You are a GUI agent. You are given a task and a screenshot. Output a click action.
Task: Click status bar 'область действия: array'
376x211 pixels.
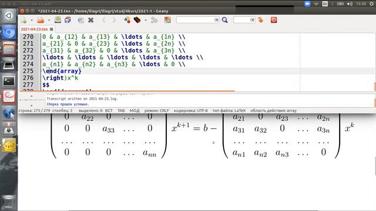(274, 111)
